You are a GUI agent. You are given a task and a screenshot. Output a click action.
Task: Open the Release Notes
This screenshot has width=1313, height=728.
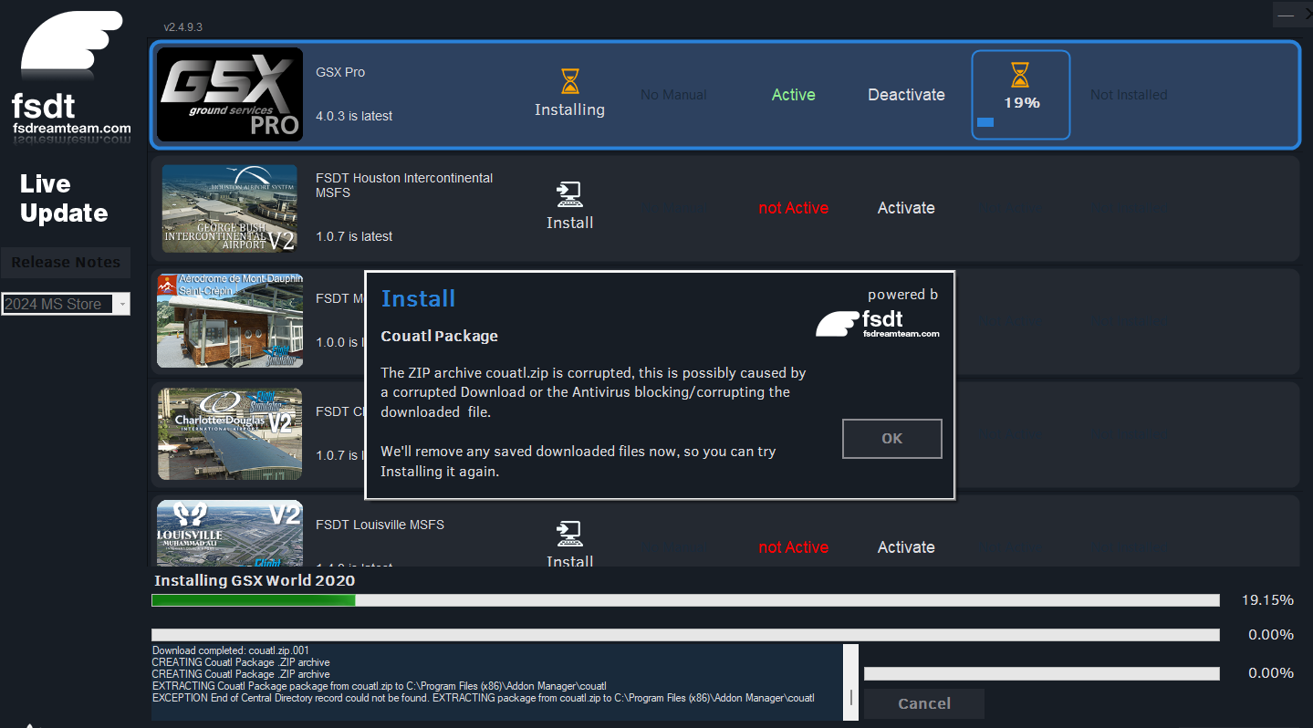tap(66, 263)
